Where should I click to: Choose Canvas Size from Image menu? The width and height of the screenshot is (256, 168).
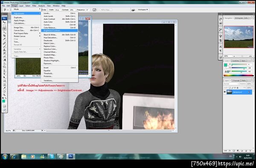click(26, 31)
